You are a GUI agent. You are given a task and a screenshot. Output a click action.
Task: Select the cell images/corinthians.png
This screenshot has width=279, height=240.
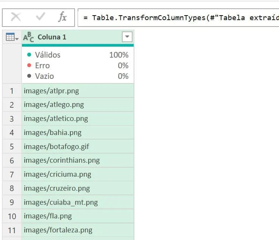(78, 160)
